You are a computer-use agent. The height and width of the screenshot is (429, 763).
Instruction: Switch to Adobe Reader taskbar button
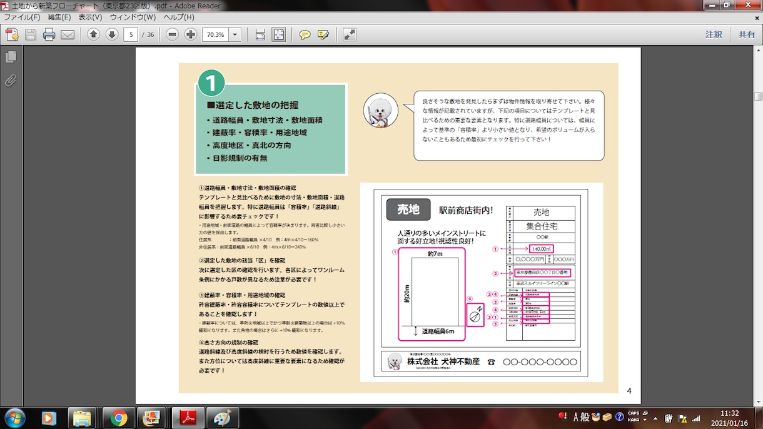188,418
